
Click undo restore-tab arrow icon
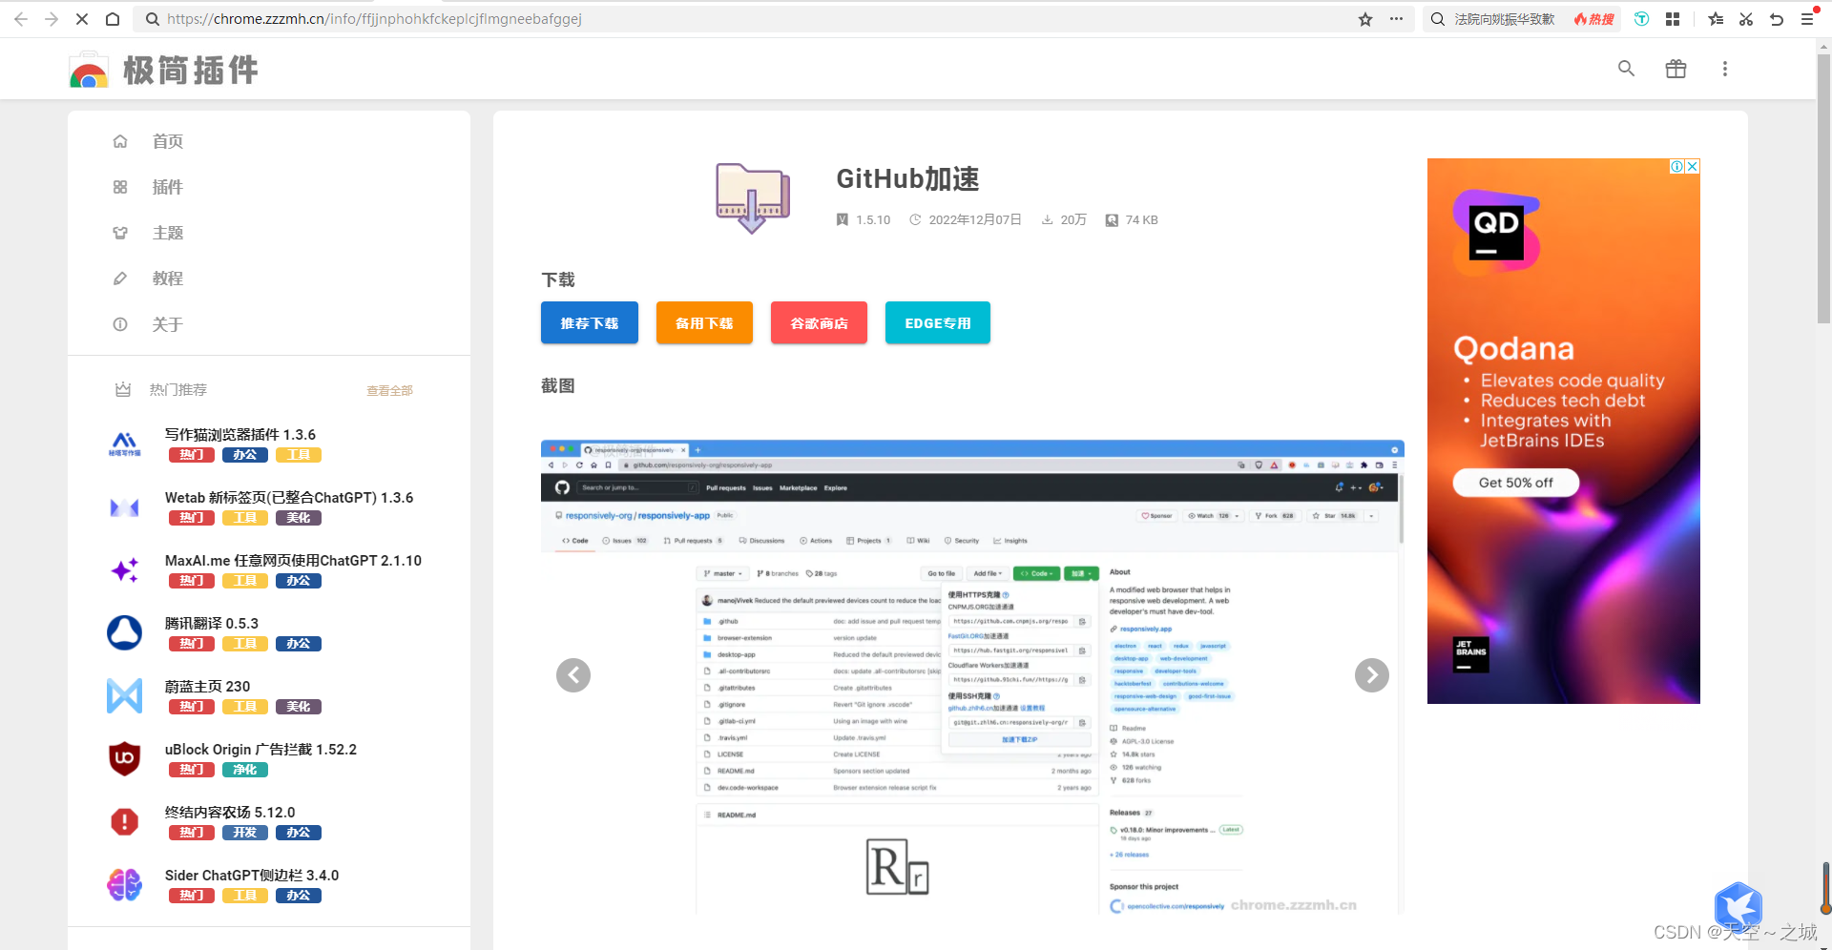[x=1777, y=19]
